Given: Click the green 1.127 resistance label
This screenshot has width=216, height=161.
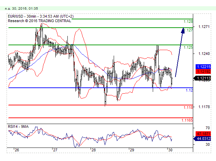Looking at the screenshot, I should (188, 30).
